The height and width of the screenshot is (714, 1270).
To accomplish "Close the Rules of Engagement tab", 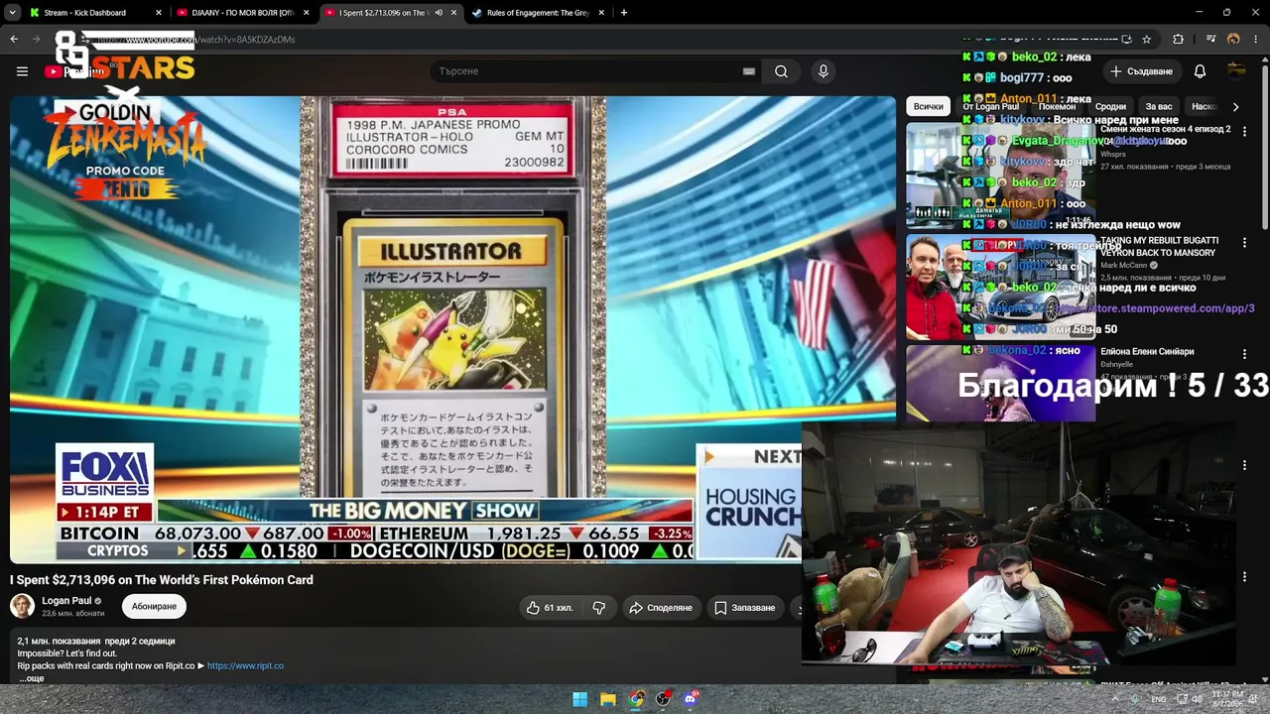I will [601, 13].
